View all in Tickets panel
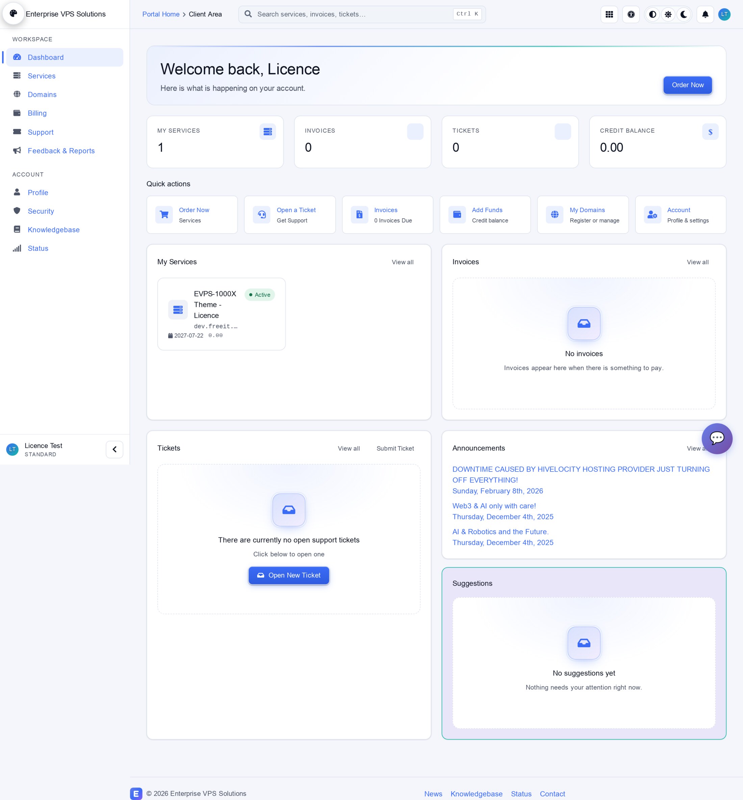This screenshot has width=743, height=800. (349, 448)
